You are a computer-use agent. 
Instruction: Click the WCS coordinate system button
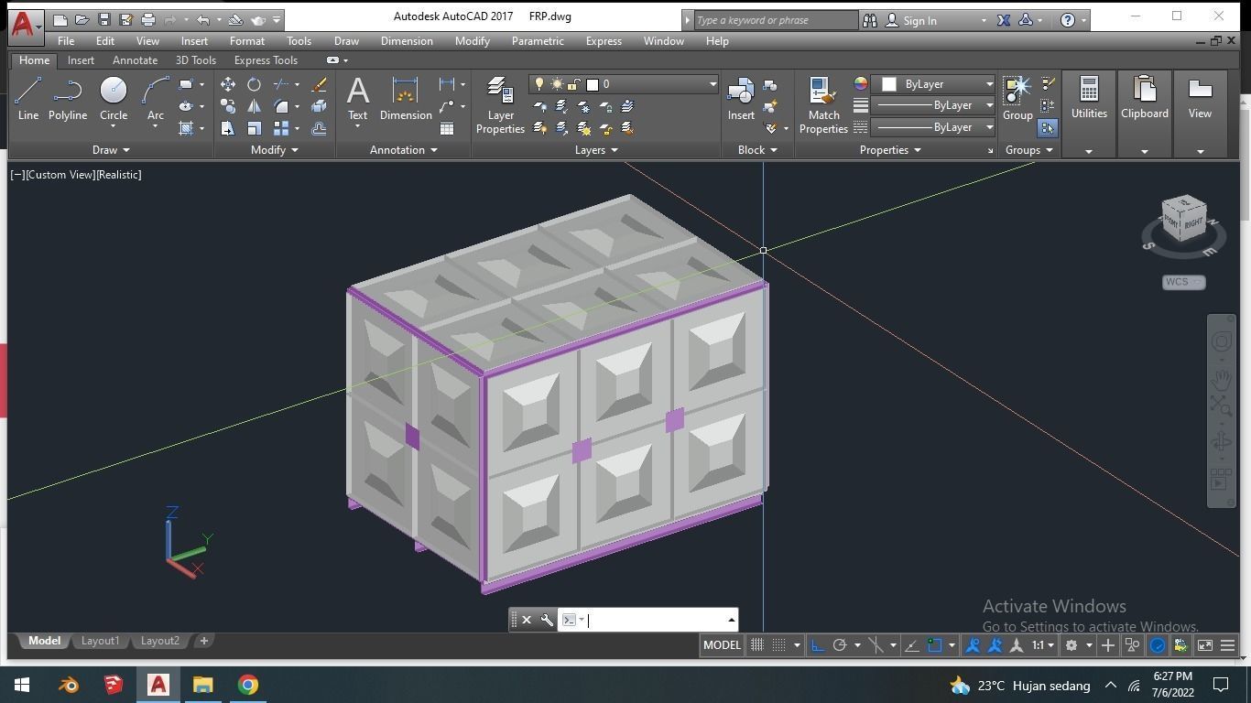tap(1183, 282)
